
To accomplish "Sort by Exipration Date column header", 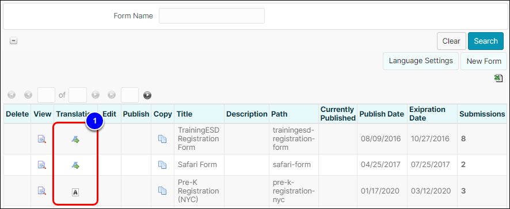I will 427,114.
